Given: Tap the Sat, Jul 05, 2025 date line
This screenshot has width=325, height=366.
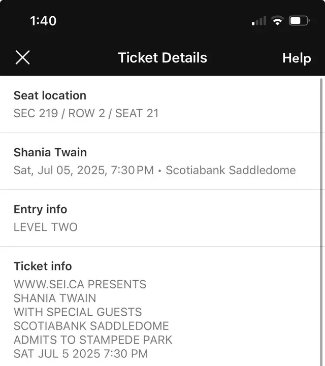Looking at the screenshot, I should (84, 170).
